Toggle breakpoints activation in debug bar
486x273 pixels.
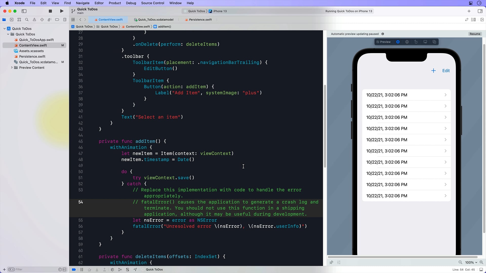(74, 269)
